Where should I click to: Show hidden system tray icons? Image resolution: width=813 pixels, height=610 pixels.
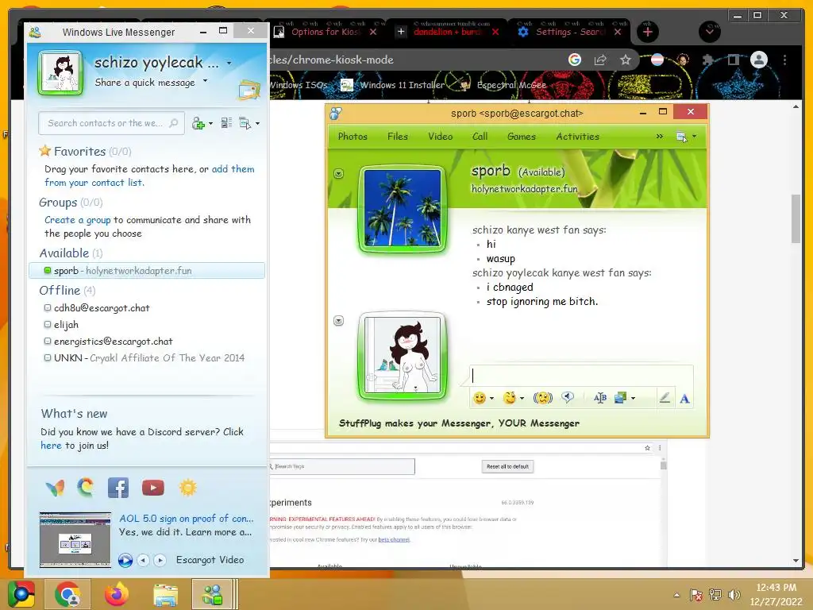(676, 595)
